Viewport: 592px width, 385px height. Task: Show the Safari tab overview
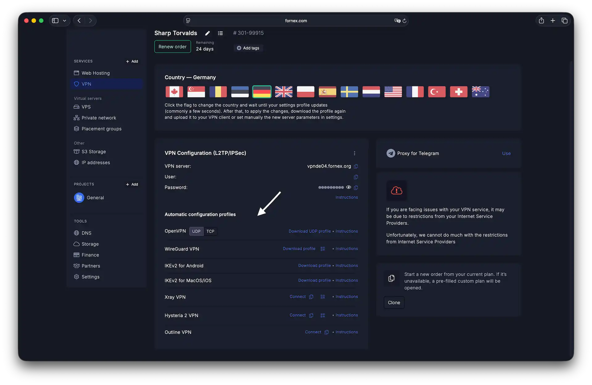click(565, 21)
